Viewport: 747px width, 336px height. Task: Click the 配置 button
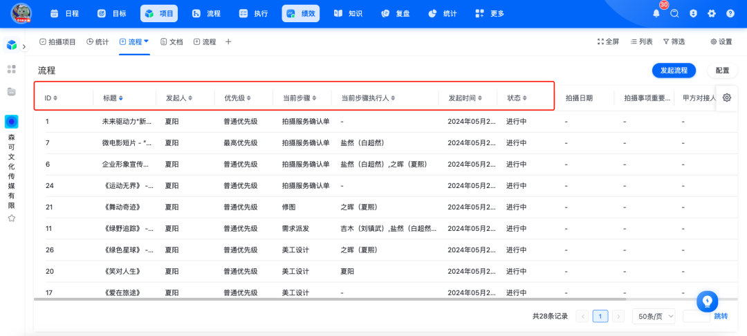[723, 71]
